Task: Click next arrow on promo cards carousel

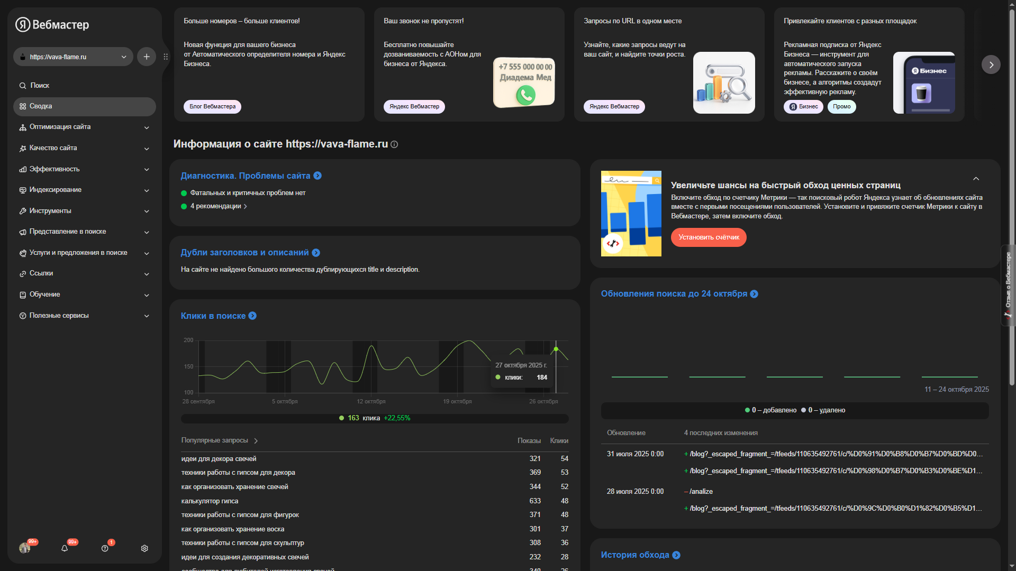Action: click(x=991, y=65)
